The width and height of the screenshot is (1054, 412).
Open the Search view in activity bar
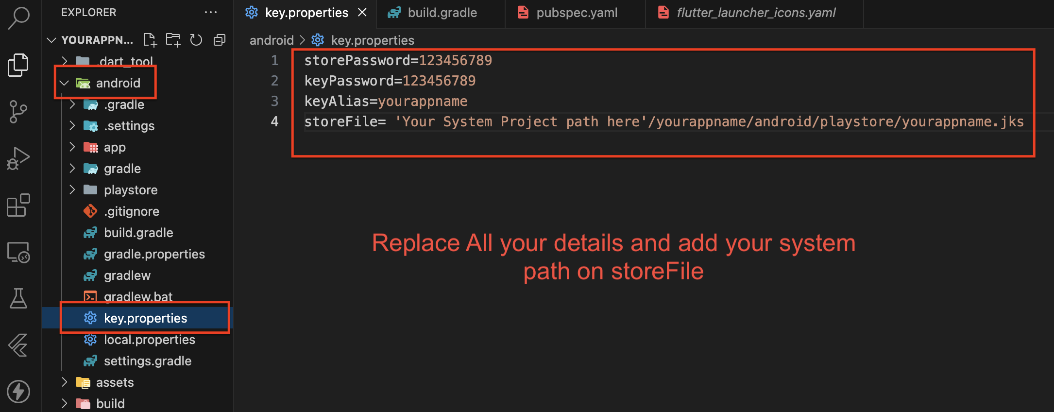(19, 18)
